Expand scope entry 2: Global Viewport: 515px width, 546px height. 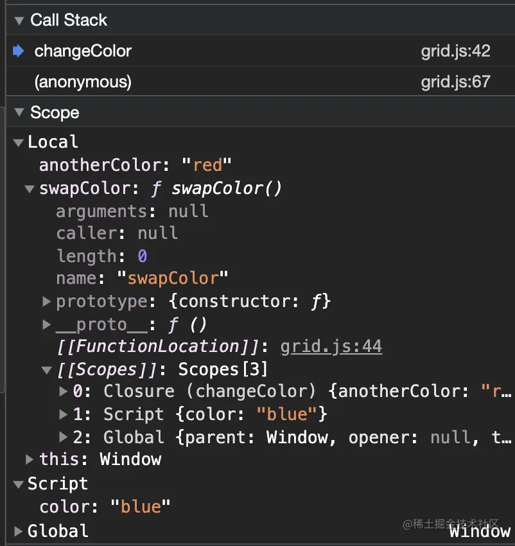pyautogui.click(x=63, y=437)
